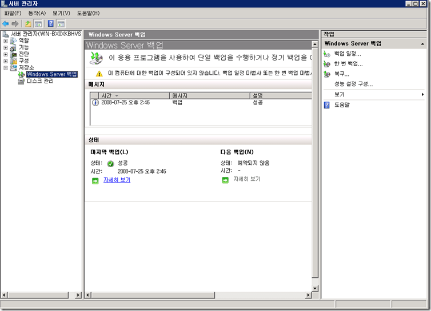Screen dimensions: 431x311
Task: Click the 디스크 관리 tree icon
Action: click(21, 81)
